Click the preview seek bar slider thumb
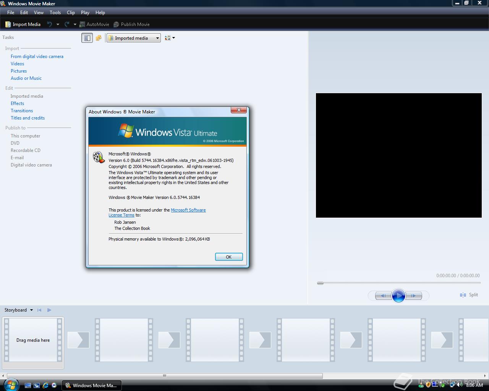This screenshot has width=489, height=391. 320,283
